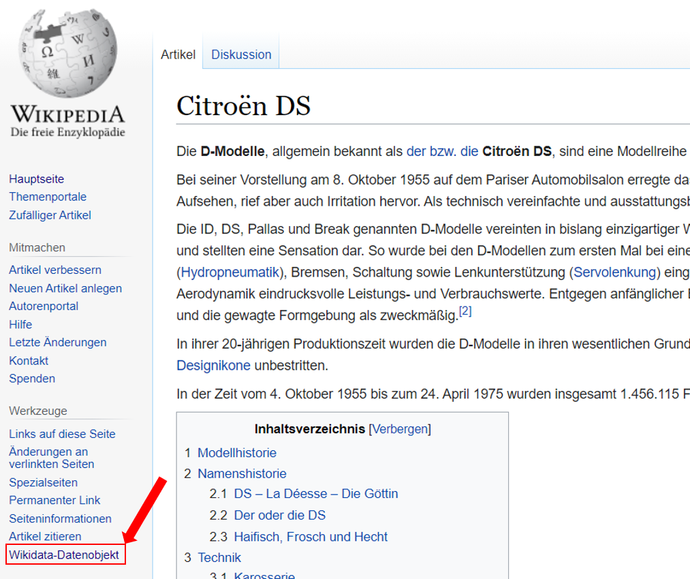The height and width of the screenshot is (579, 690).
Task: Open the Artikel tab
Action: [x=178, y=54]
